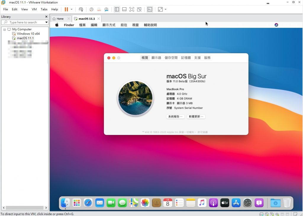Take a snapshot using the toolbar icon

tap(91, 9)
